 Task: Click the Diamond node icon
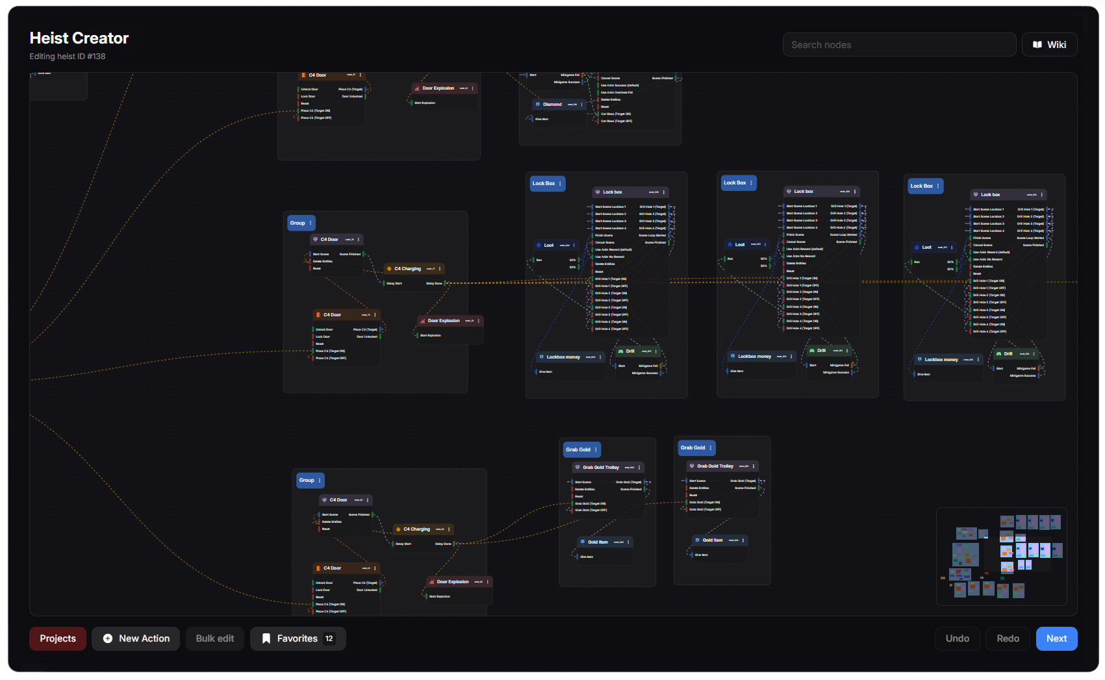click(x=538, y=104)
